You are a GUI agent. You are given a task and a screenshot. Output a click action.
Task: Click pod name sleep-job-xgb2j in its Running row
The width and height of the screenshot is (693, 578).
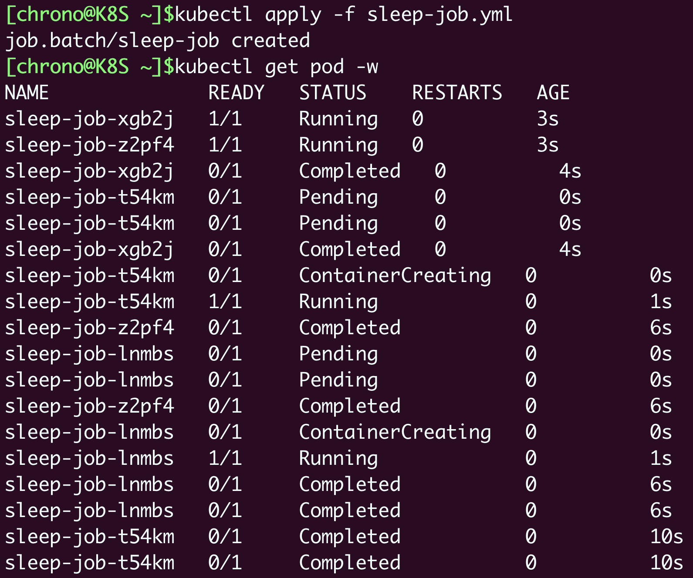pyautogui.click(x=89, y=119)
